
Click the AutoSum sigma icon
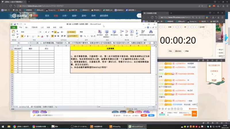tap(137, 31)
